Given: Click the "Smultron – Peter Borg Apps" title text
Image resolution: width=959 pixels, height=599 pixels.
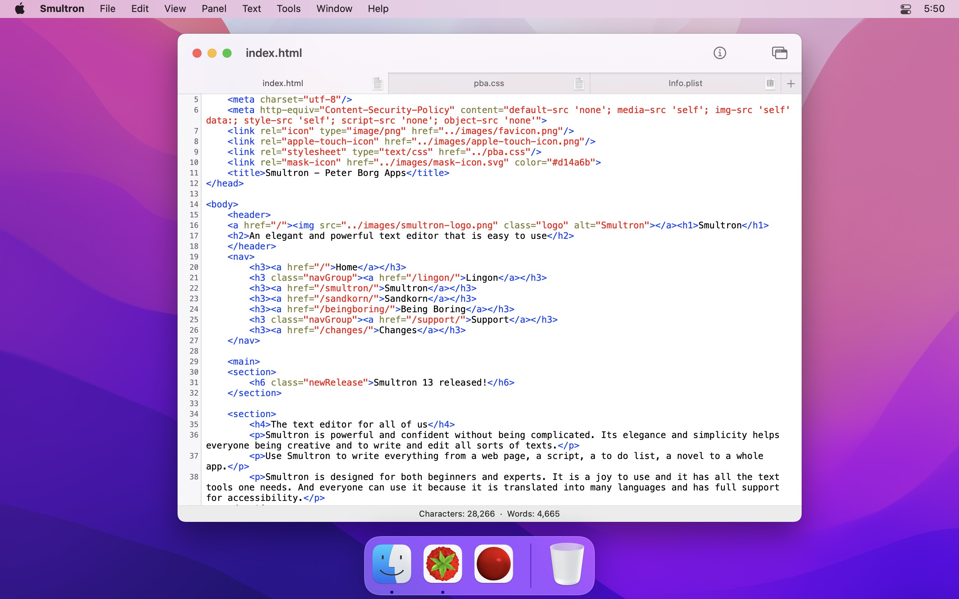Looking at the screenshot, I should coord(336,173).
